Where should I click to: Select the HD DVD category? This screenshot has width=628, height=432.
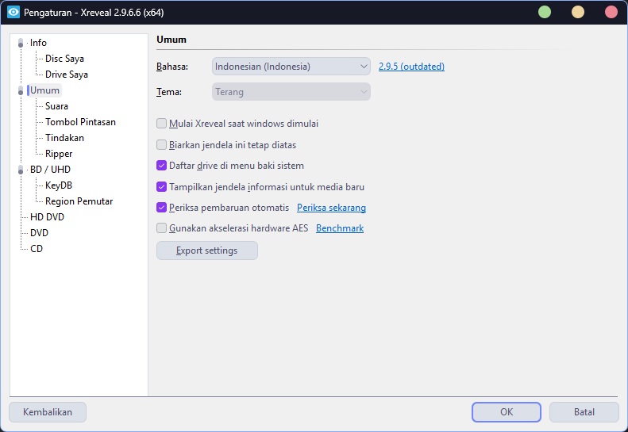[47, 217]
